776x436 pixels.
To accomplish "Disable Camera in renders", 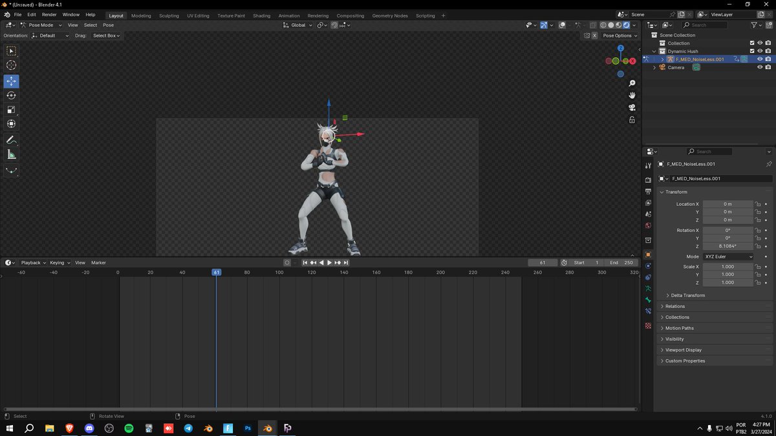I will (768, 67).
